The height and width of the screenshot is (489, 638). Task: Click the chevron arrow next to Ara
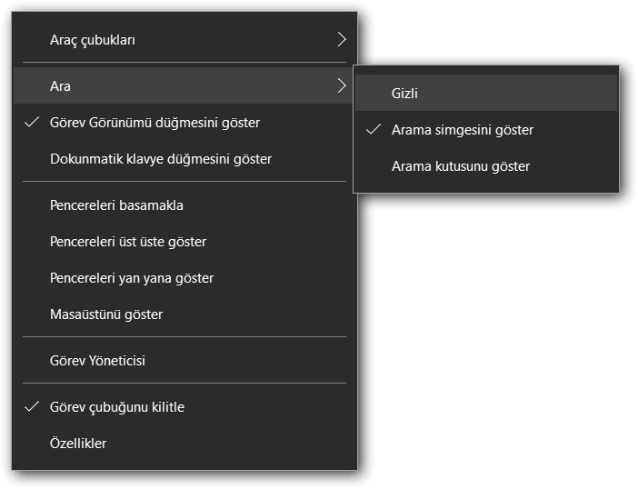pos(342,86)
